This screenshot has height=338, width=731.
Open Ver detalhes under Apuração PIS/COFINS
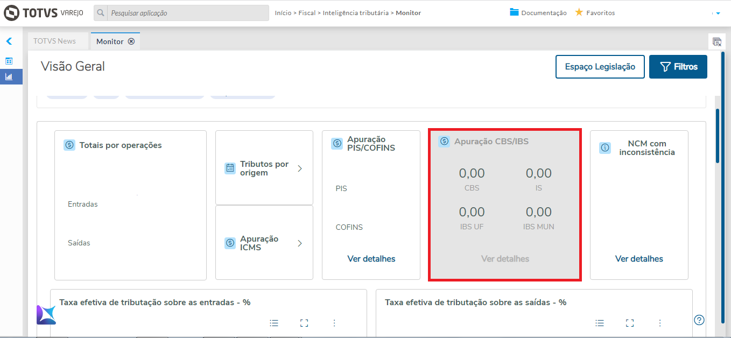371,259
